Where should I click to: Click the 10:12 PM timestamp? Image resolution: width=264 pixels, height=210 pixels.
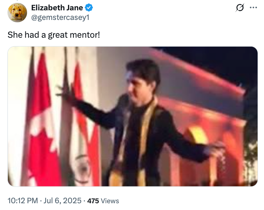(x=23, y=201)
